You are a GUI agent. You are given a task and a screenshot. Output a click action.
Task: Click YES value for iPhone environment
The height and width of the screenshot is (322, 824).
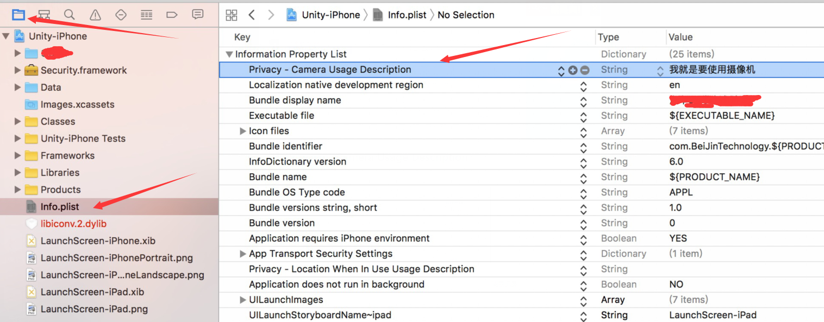(678, 238)
